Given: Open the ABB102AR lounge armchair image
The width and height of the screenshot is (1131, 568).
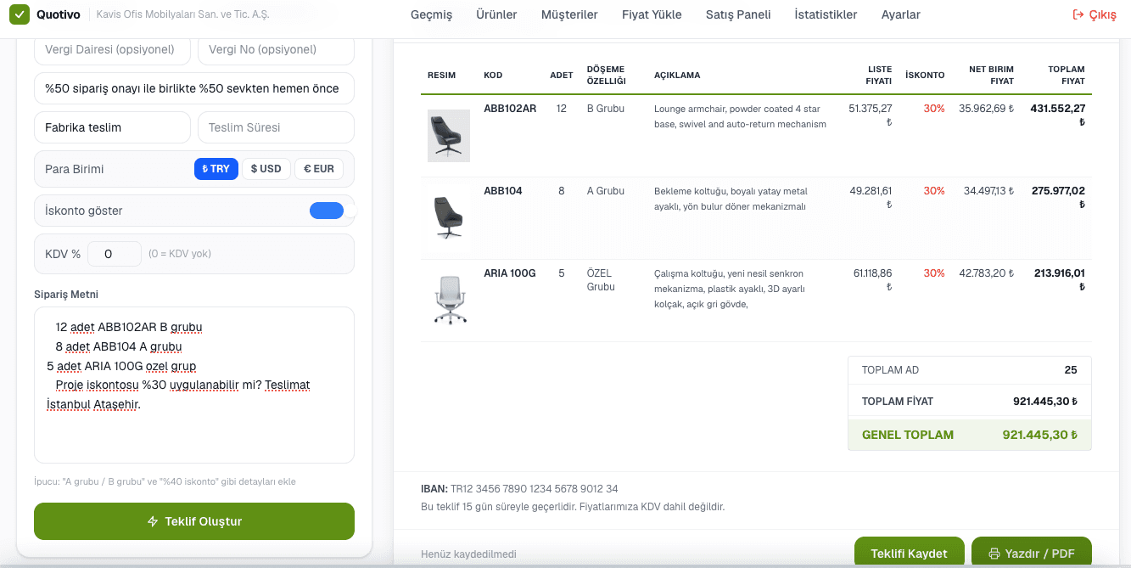Looking at the screenshot, I should tap(449, 136).
